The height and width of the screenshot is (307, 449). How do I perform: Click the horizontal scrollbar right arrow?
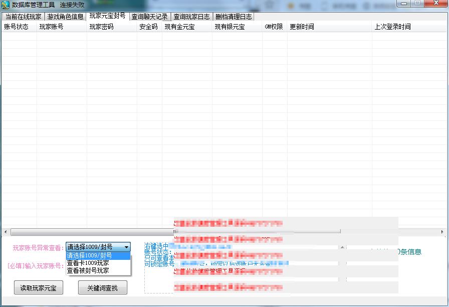click(442, 232)
